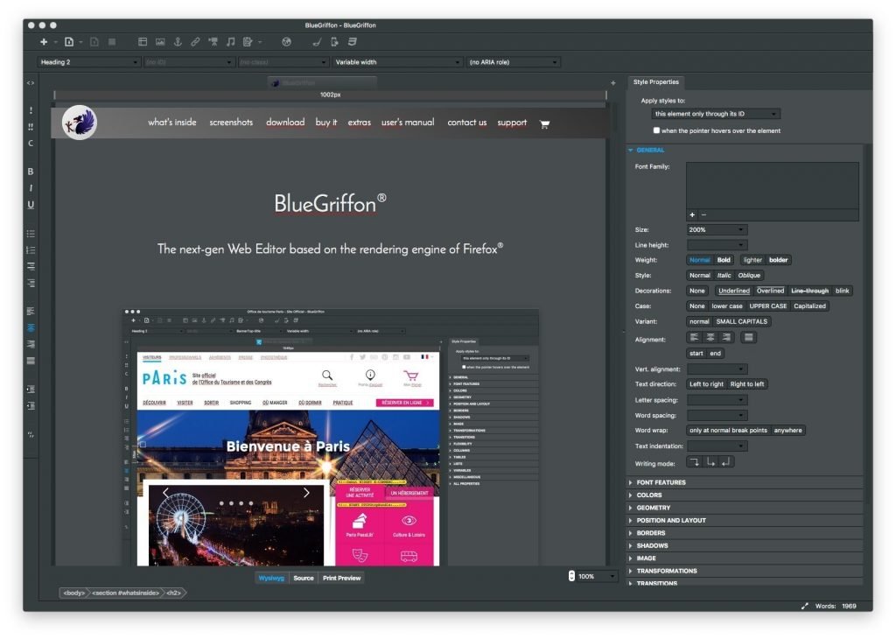Viewport: 896px width, 639px height.
Task: Insert an image via the picture icon
Action: tap(160, 42)
